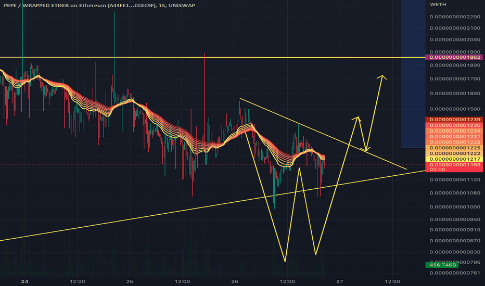Select the 0.0000000001060 price axis label
Image resolution: width=485 pixels, height=286 pixels.
pyautogui.click(x=455, y=193)
